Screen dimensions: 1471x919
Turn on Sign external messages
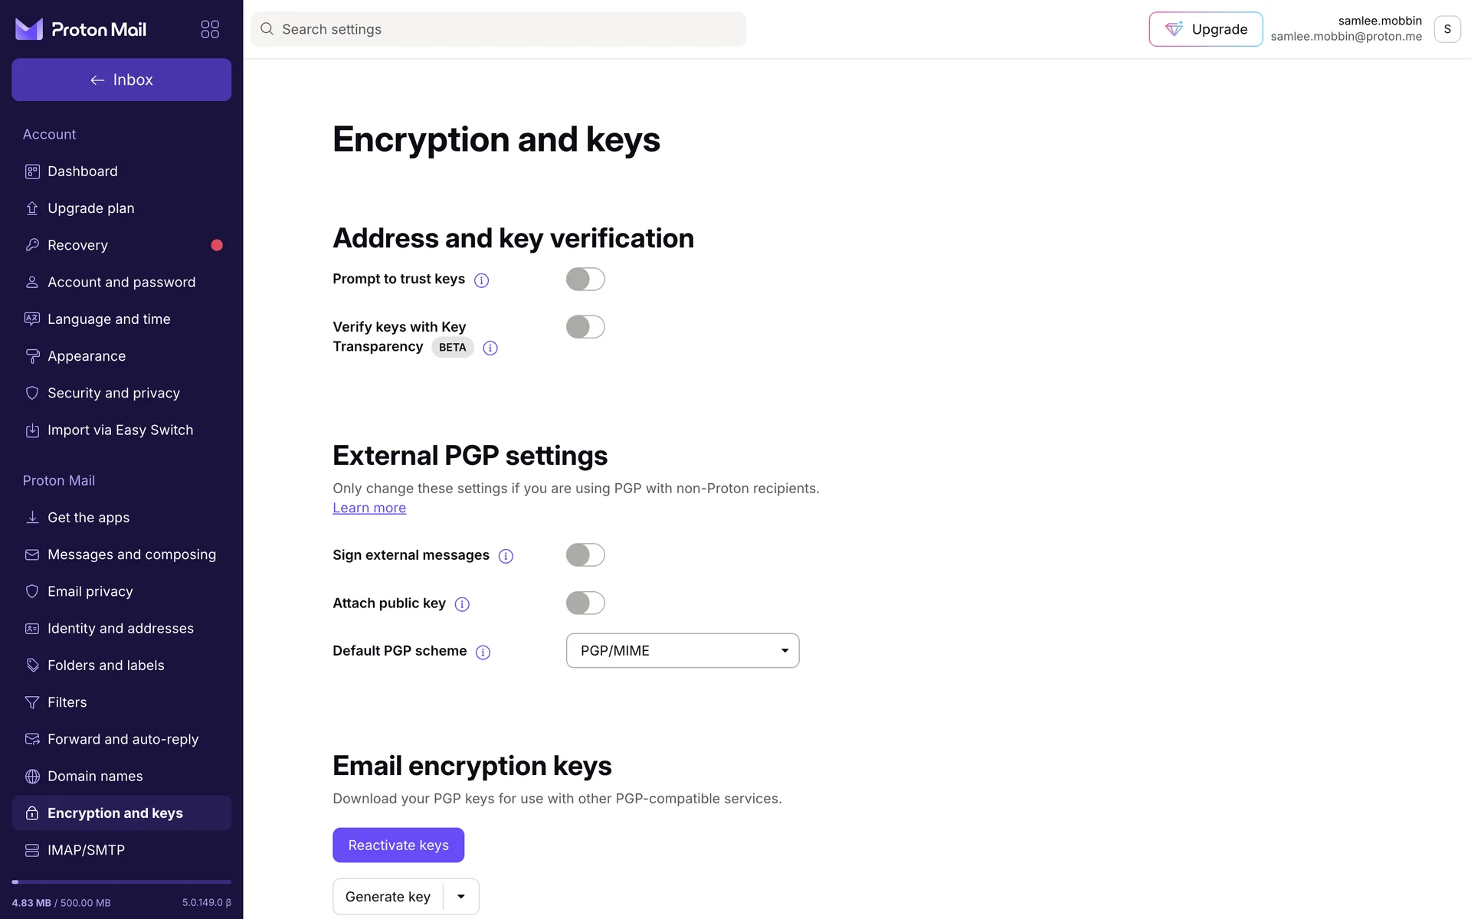pyautogui.click(x=585, y=555)
